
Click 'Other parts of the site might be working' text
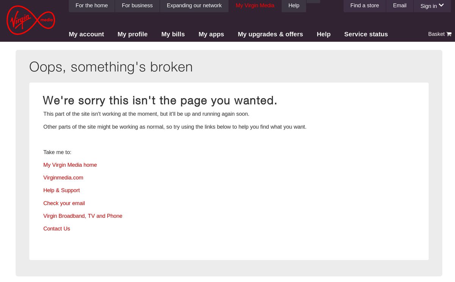pos(175,127)
